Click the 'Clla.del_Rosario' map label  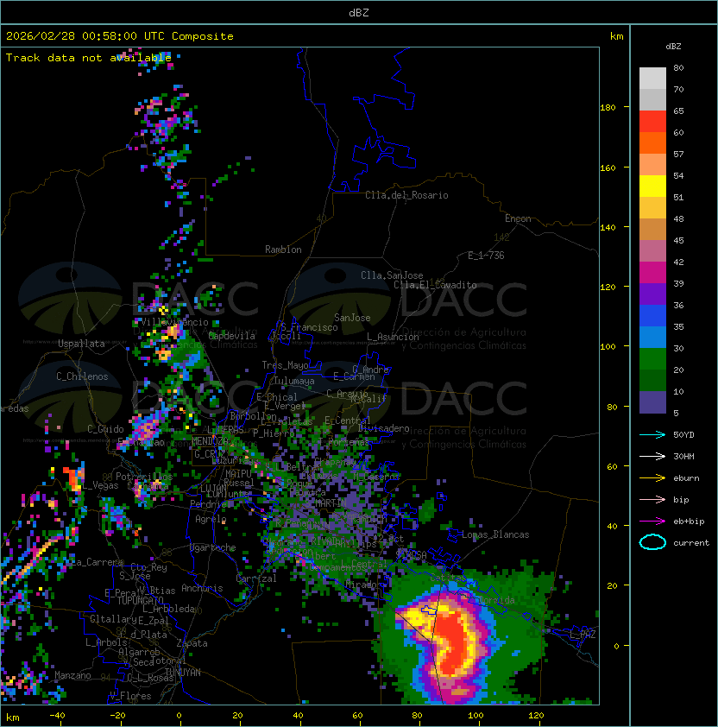tap(406, 195)
